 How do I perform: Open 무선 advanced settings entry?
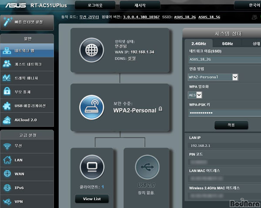pyautogui.click(x=27, y=146)
